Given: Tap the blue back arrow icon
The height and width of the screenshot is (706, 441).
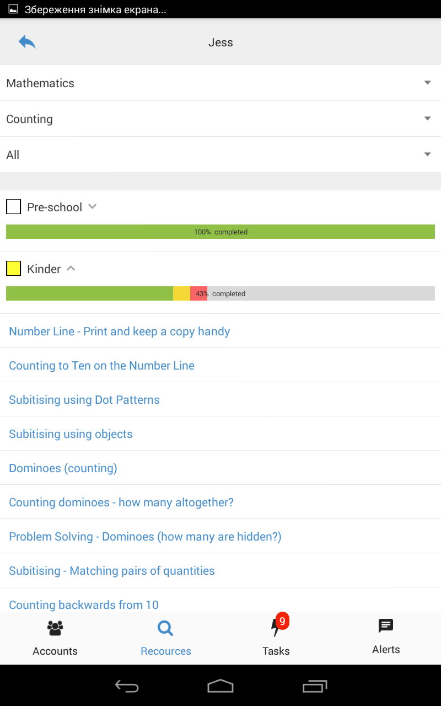Looking at the screenshot, I should pos(27,42).
